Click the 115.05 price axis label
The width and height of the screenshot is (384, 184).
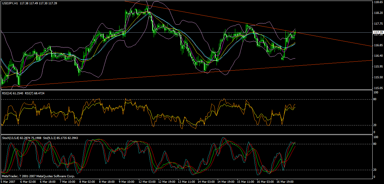tap(378, 88)
